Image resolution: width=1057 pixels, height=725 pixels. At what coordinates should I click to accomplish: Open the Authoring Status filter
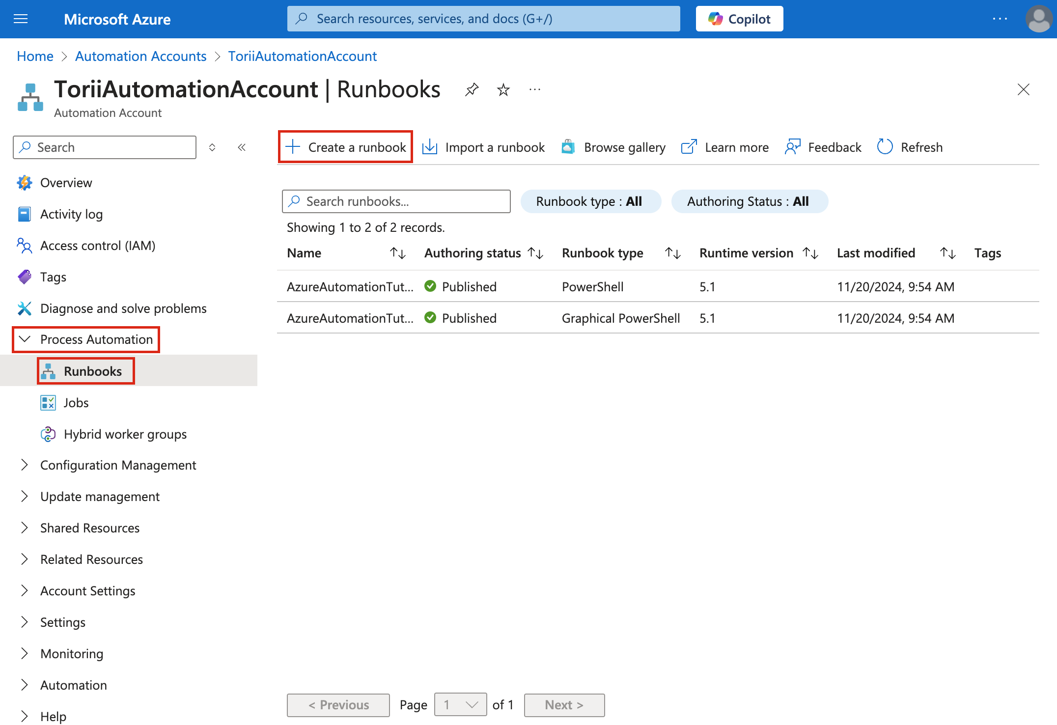(x=750, y=201)
